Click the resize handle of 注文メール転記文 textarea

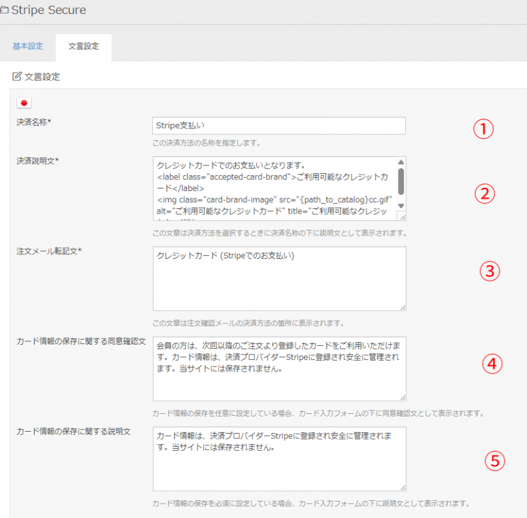pyautogui.click(x=402, y=306)
